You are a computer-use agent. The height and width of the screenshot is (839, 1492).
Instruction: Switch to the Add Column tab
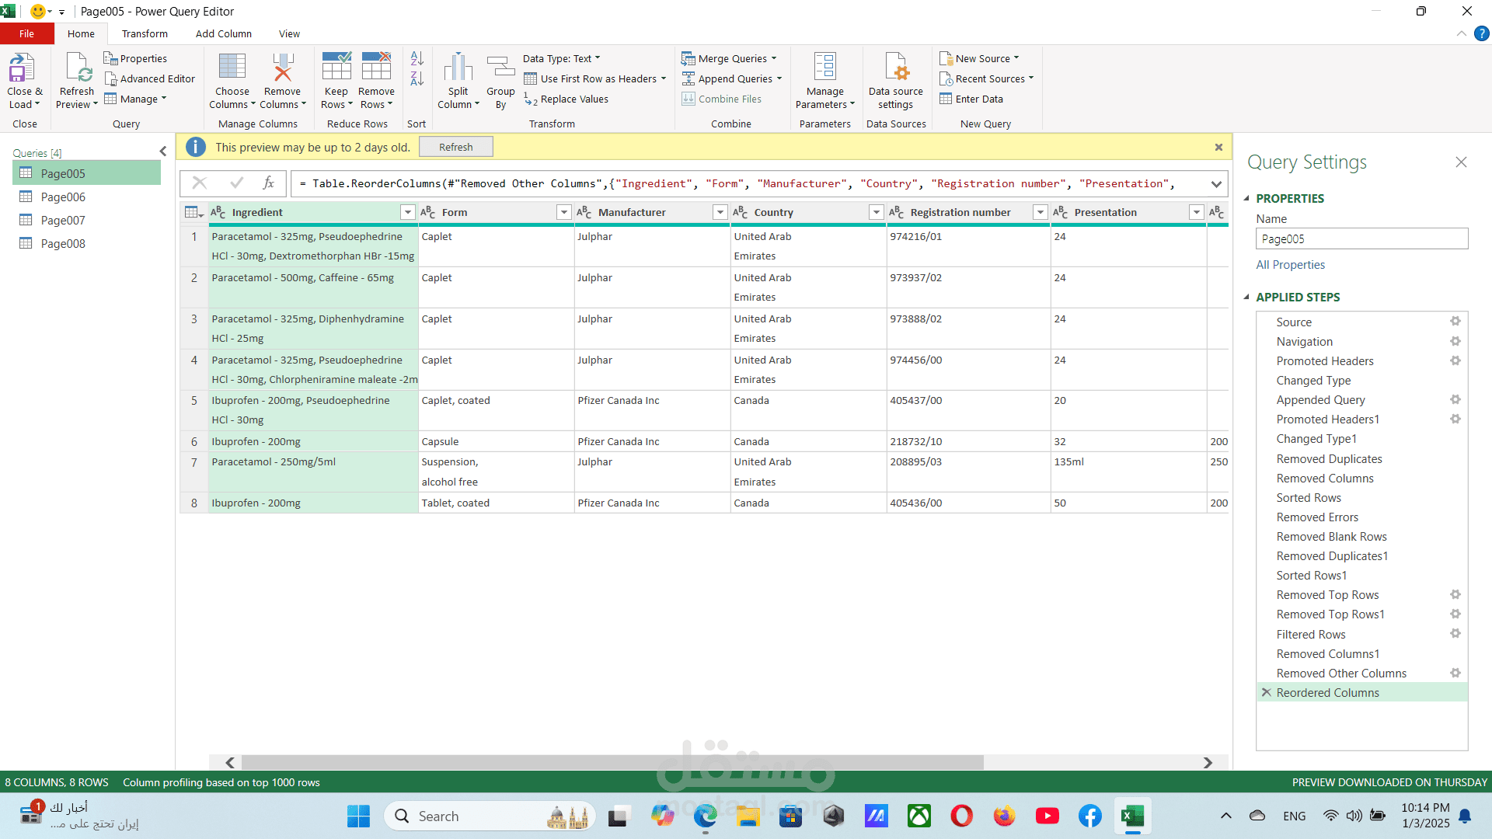click(x=224, y=33)
